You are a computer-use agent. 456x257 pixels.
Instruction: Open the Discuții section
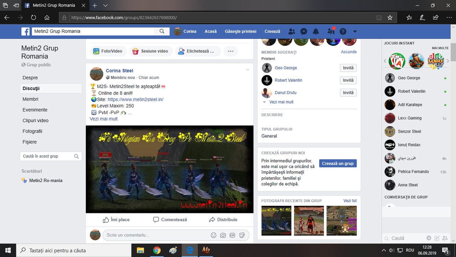[x=51, y=89]
